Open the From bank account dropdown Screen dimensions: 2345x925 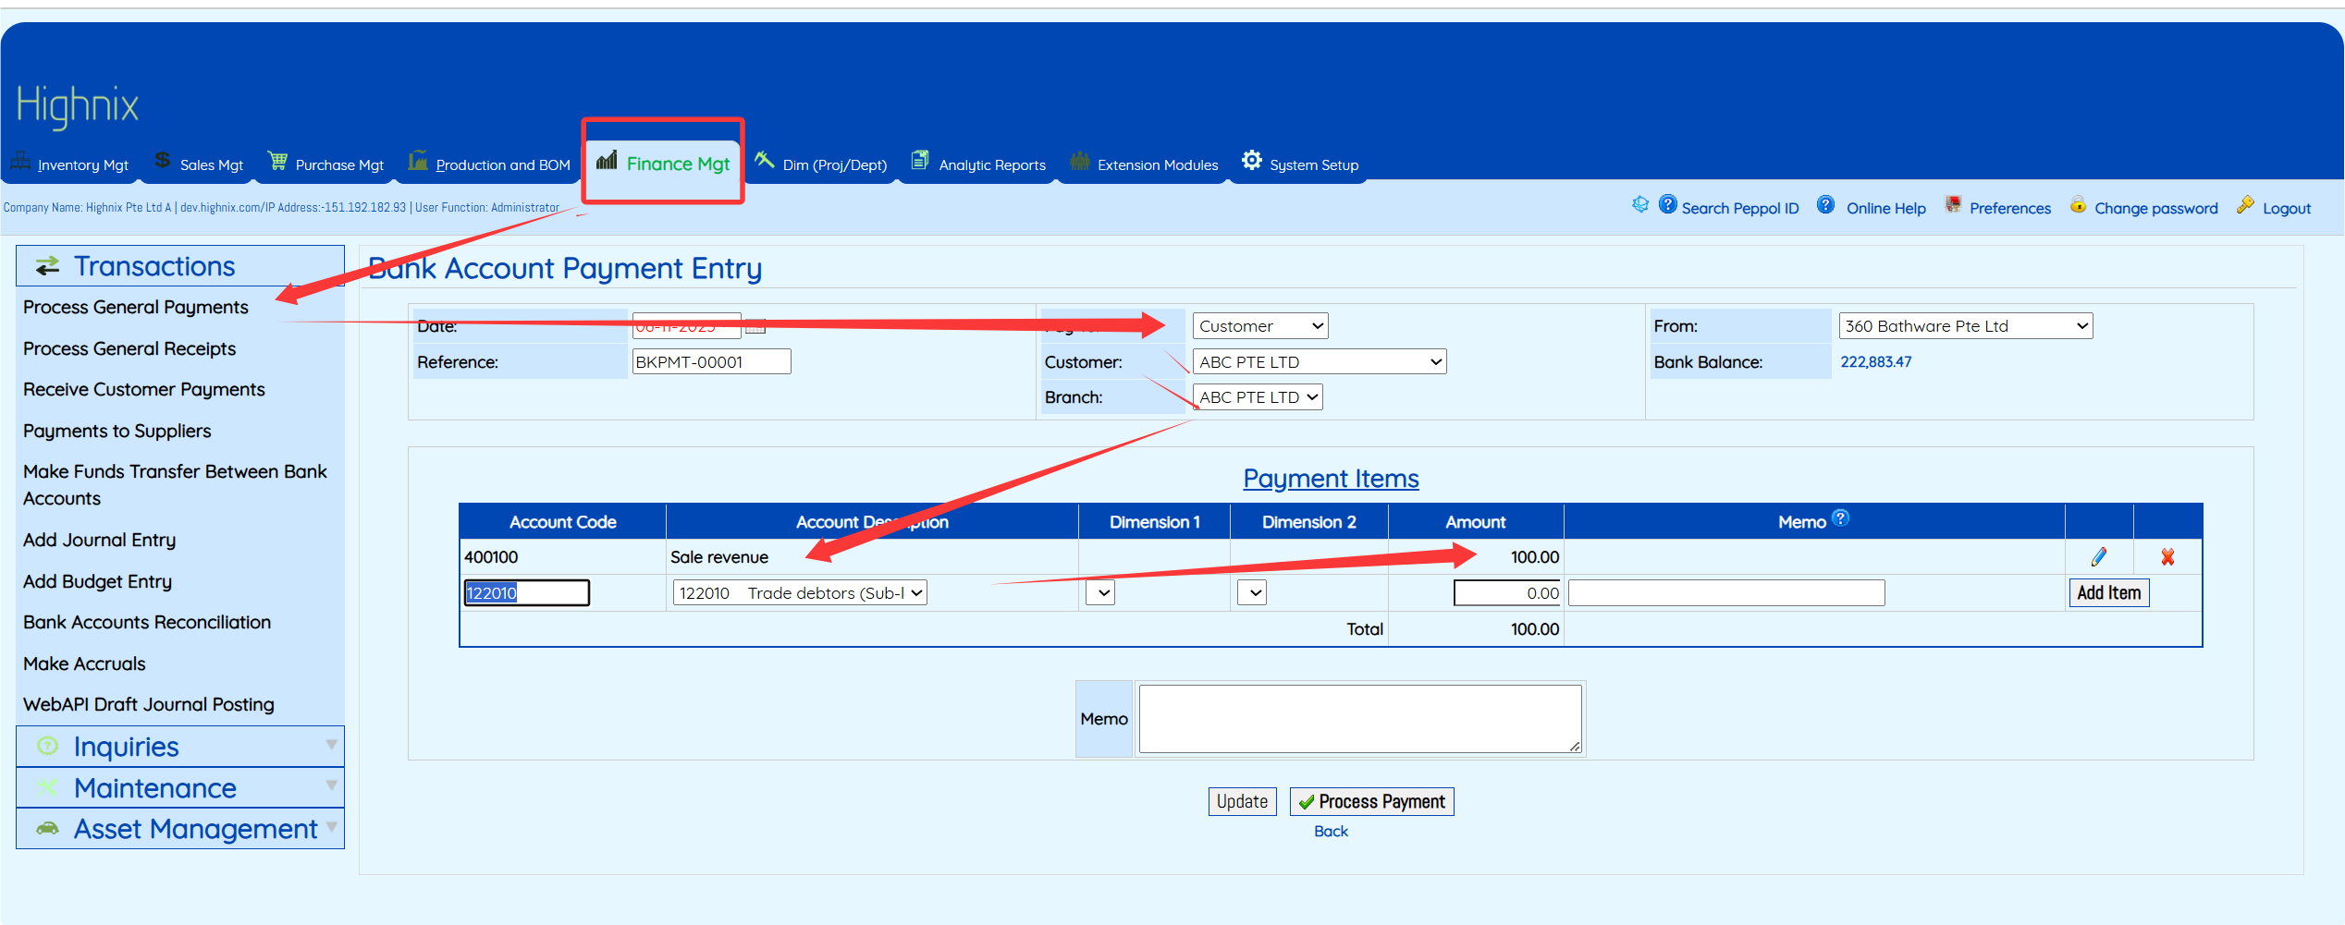[x=1965, y=326]
